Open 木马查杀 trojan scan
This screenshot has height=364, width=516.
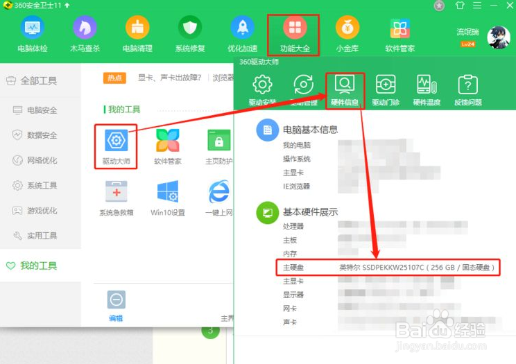85,34
